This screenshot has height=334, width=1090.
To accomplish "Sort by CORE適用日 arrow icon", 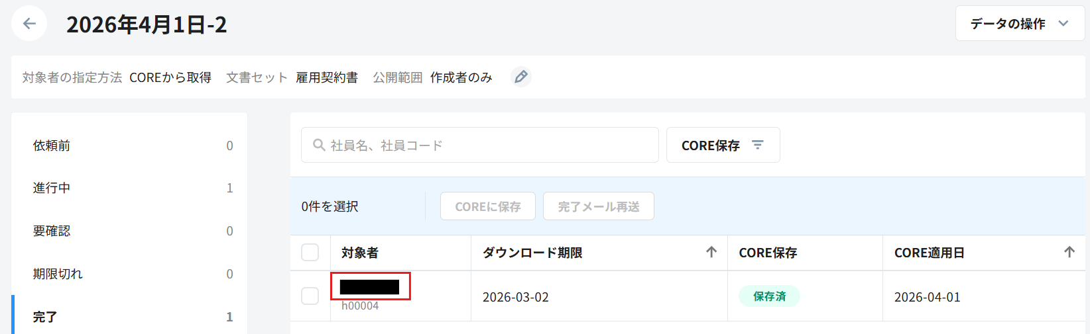I will pos(1069,252).
